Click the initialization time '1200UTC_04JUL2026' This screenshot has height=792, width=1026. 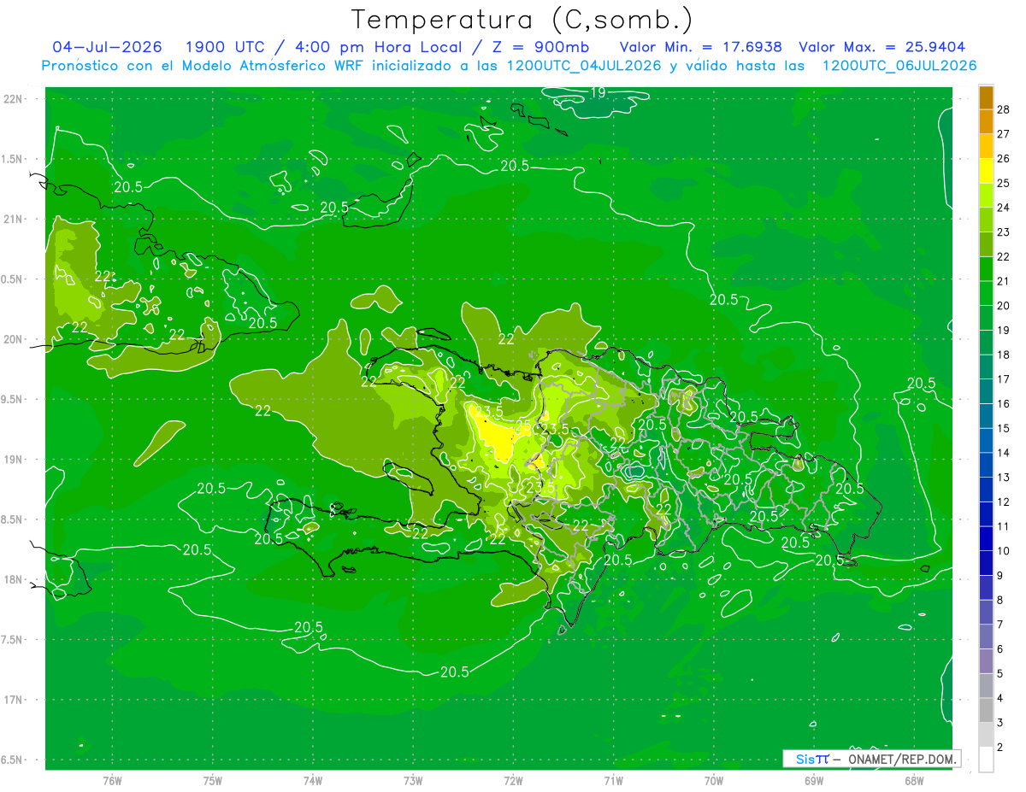(x=584, y=66)
